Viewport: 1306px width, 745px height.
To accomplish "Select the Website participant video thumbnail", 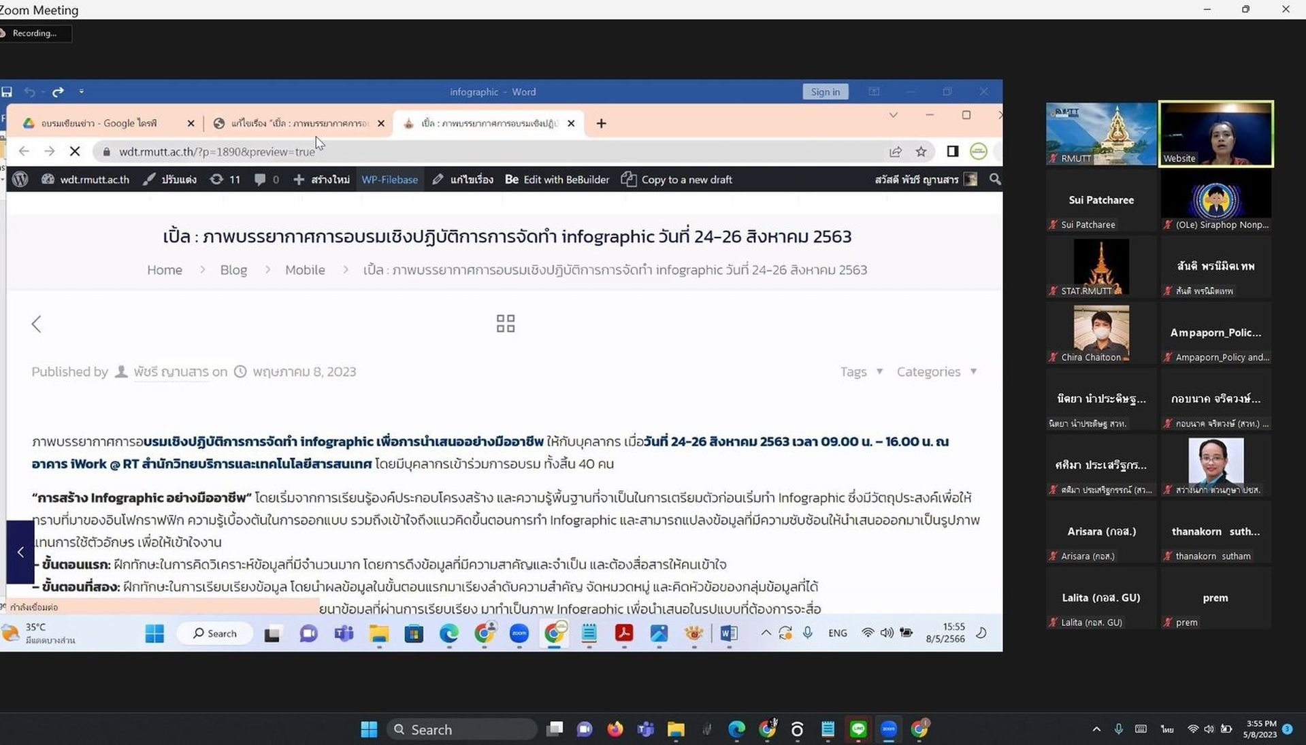I will click(1215, 134).
